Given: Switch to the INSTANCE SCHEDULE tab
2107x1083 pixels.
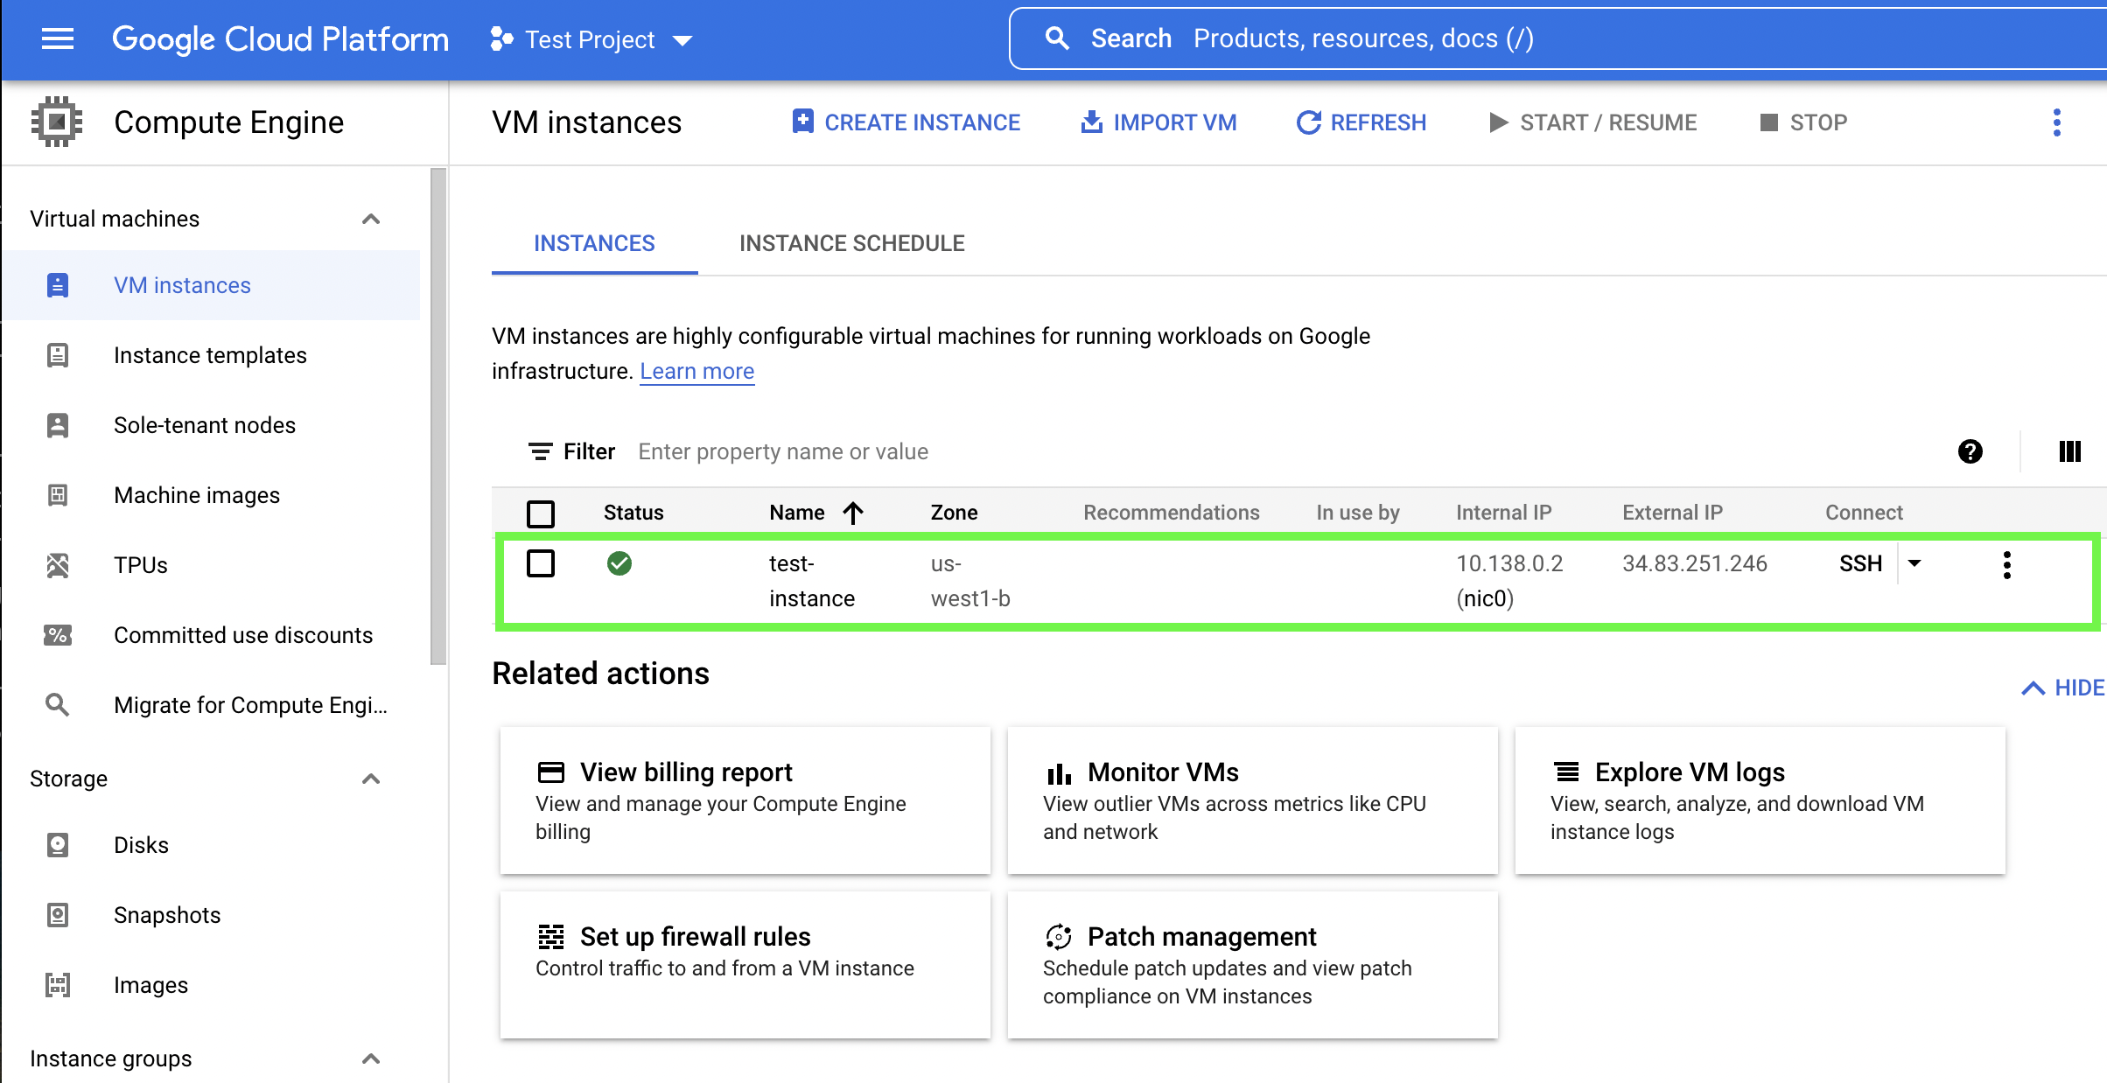Looking at the screenshot, I should tap(851, 243).
